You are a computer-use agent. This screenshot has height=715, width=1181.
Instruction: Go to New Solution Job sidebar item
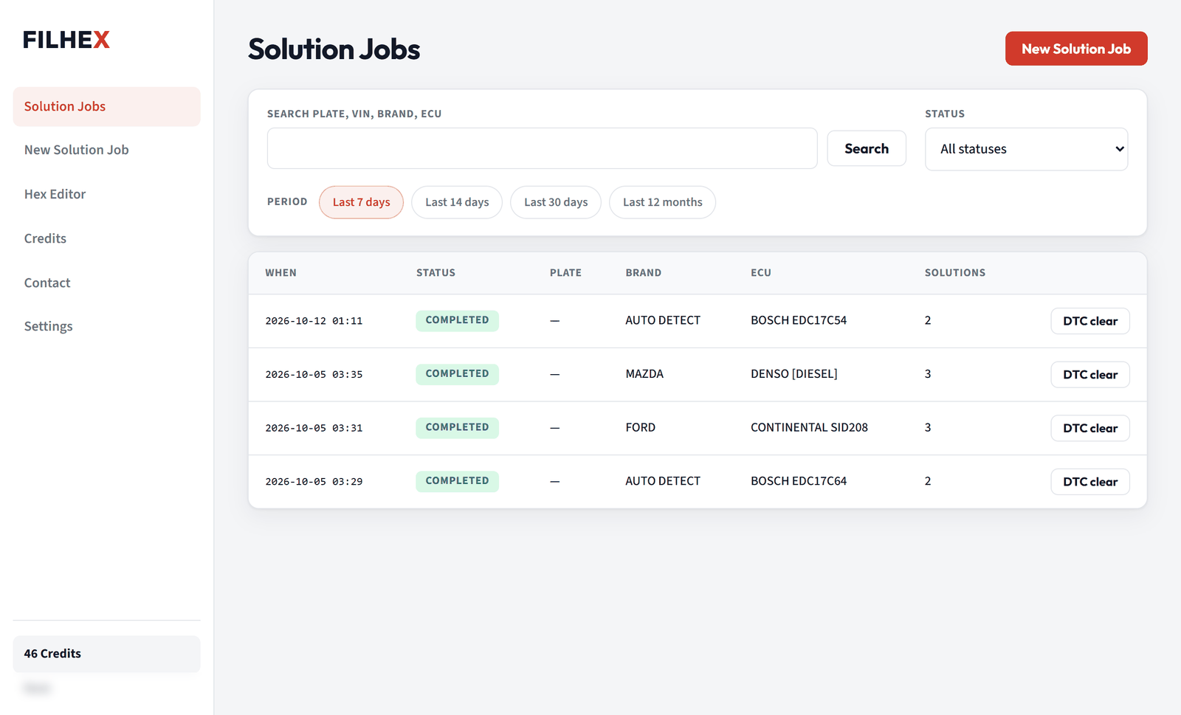106,150
